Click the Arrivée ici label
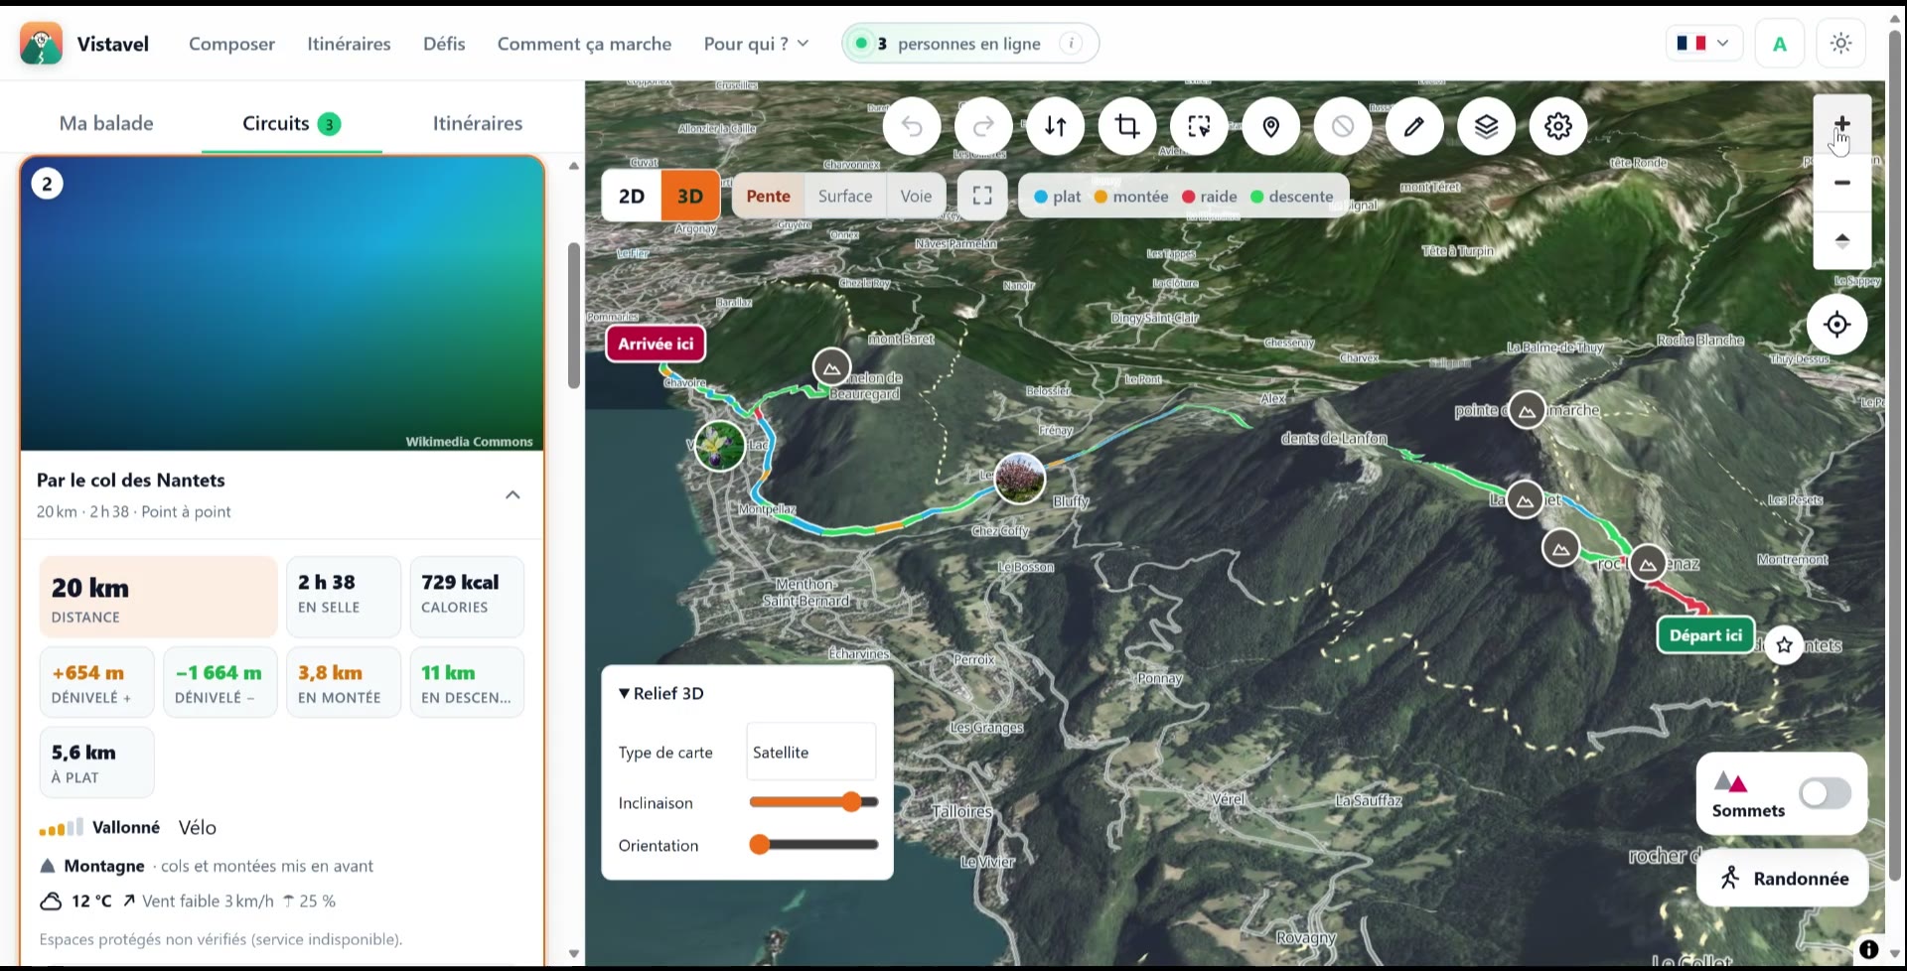This screenshot has width=1907, height=971. tap(656, 344)
